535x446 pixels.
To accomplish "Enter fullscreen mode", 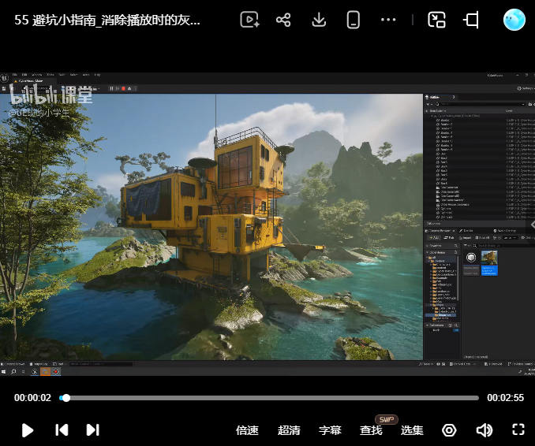I will pyautogui.click(x=518, y=429).
